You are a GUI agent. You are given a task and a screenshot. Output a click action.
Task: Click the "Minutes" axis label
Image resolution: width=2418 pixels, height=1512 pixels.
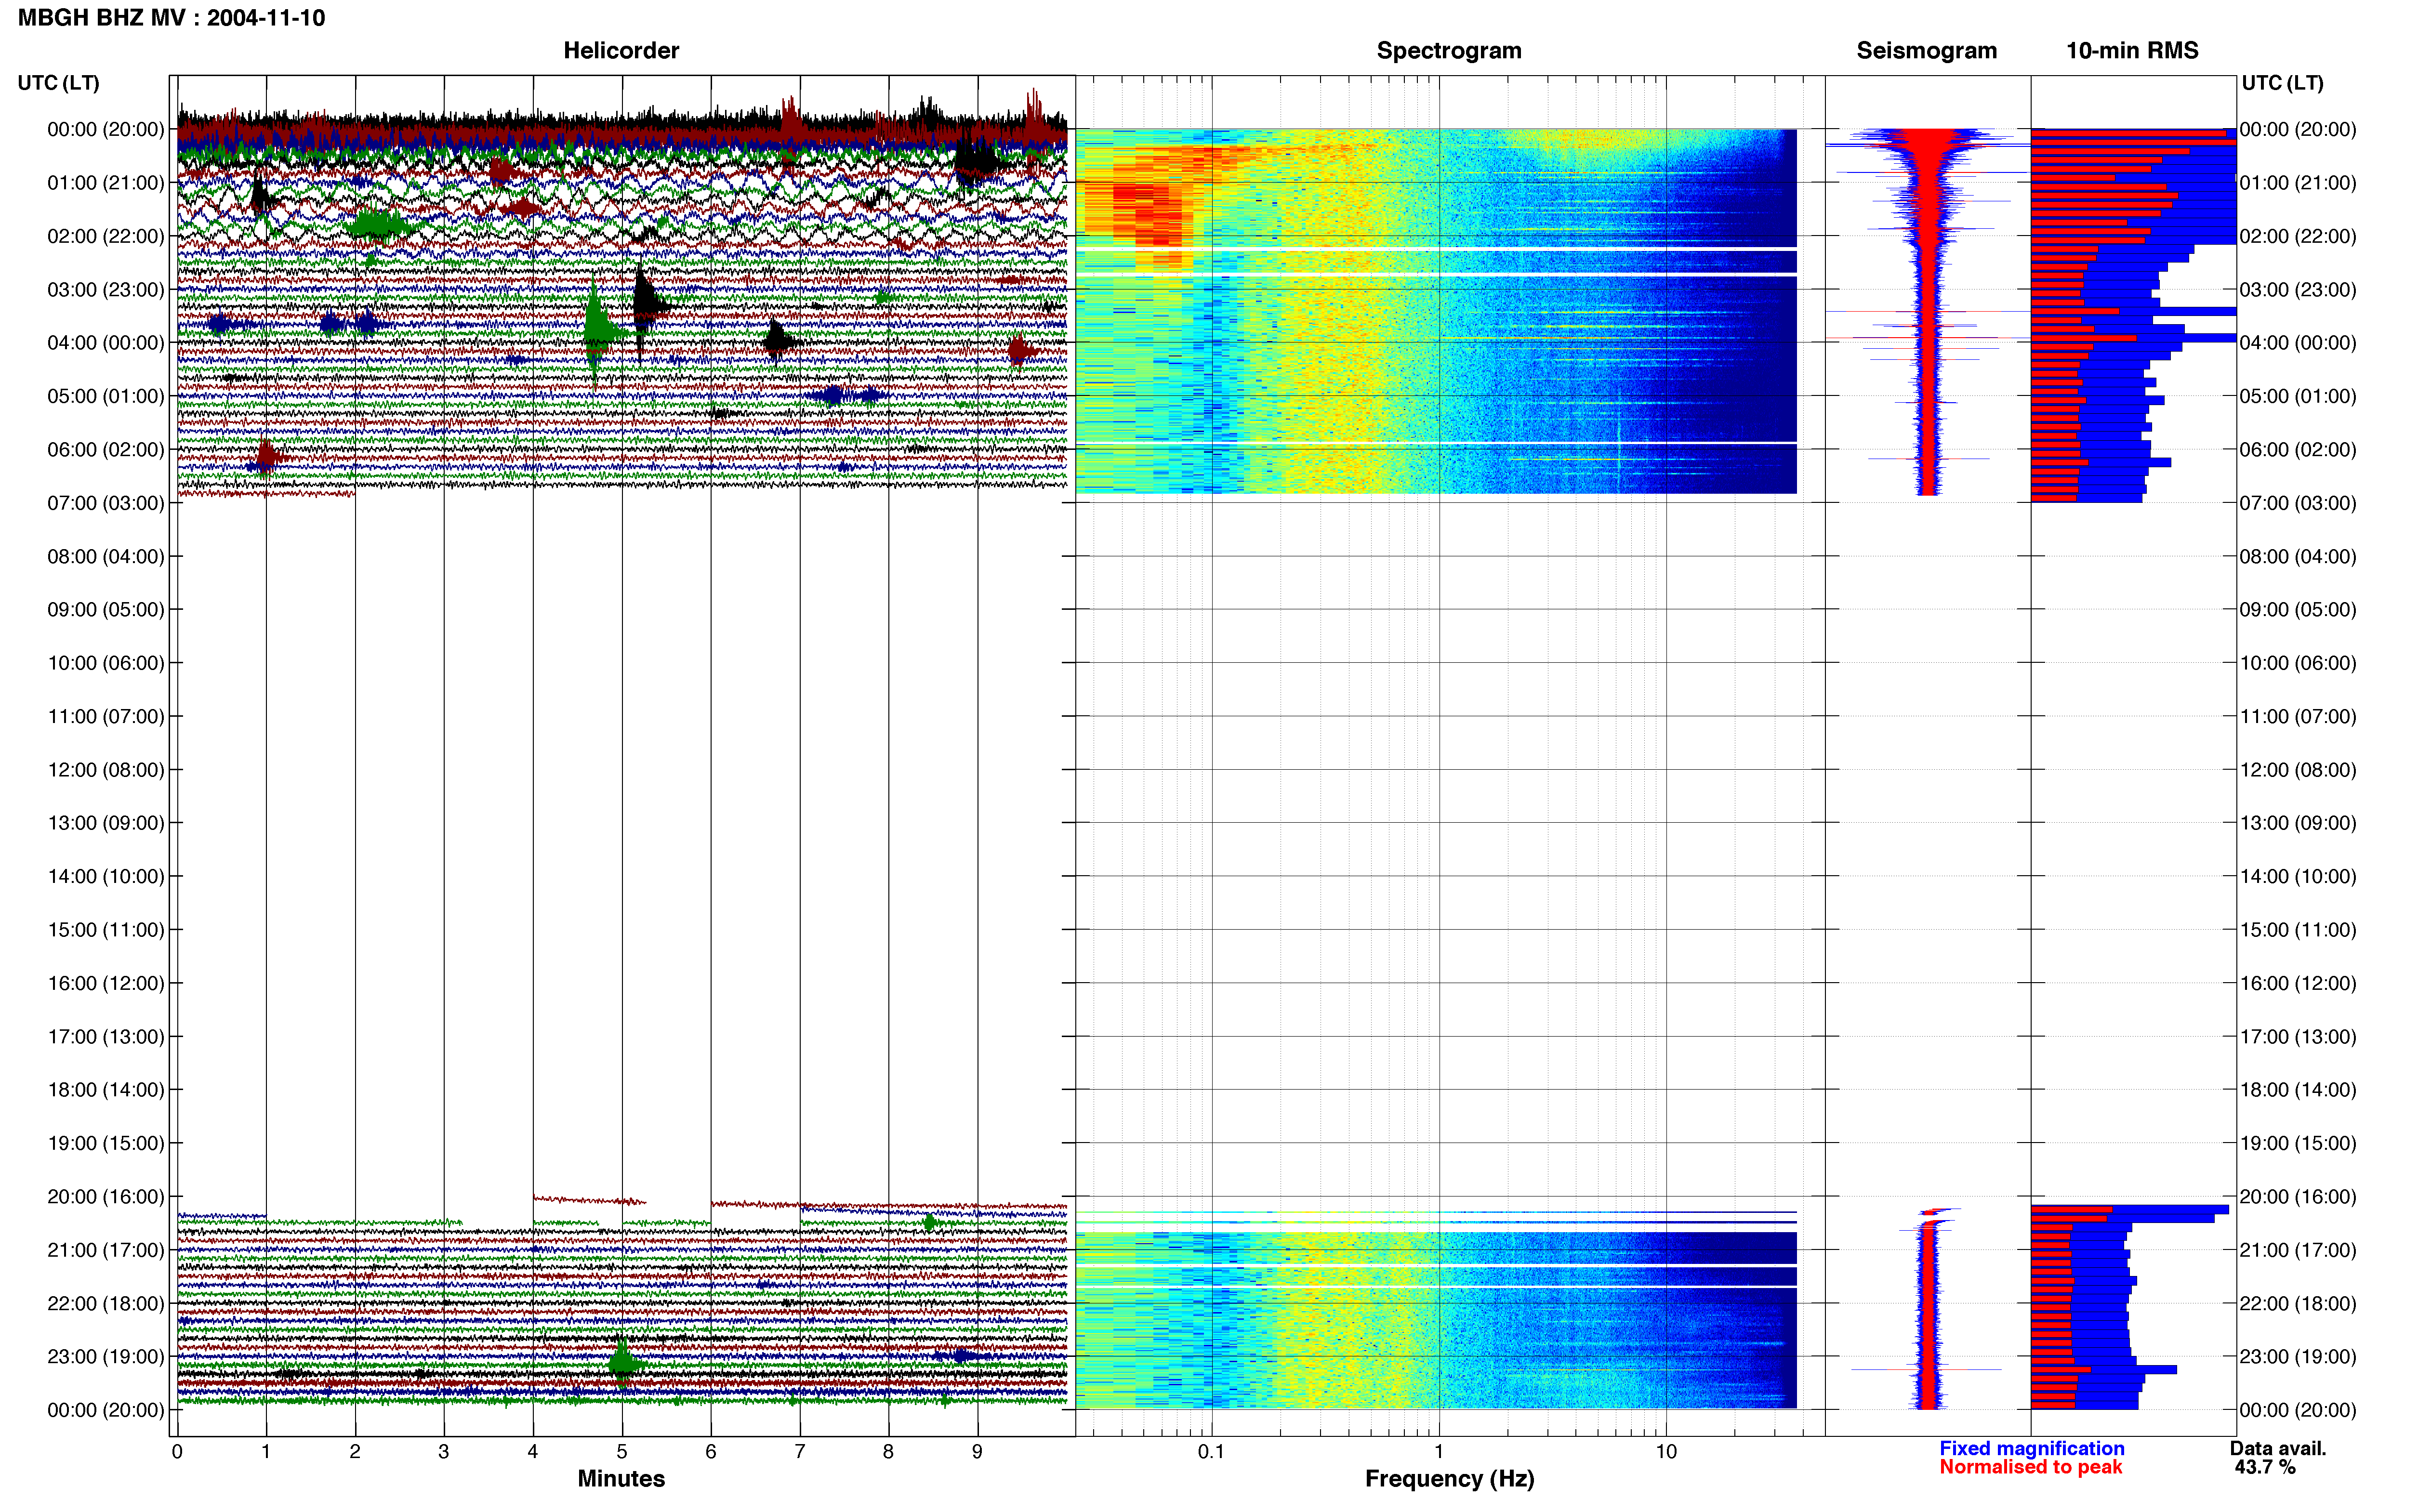click(621, 1479)
